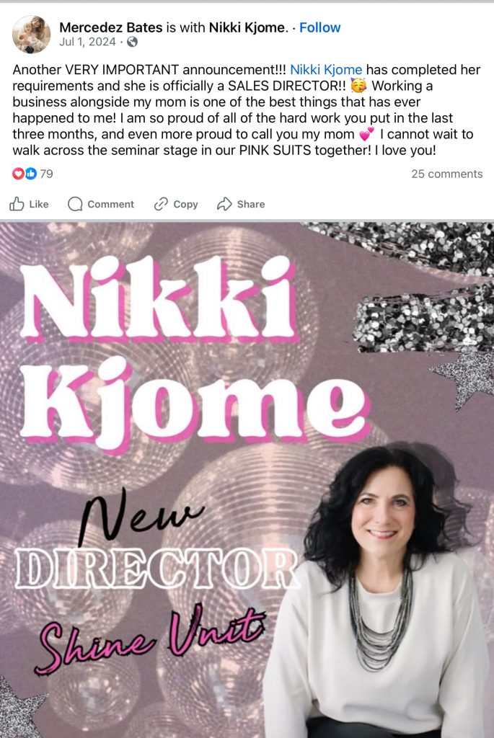494x738 pixels.
Task: Click the Share button label
Action: pyautogui.click(x=251, y=204)
